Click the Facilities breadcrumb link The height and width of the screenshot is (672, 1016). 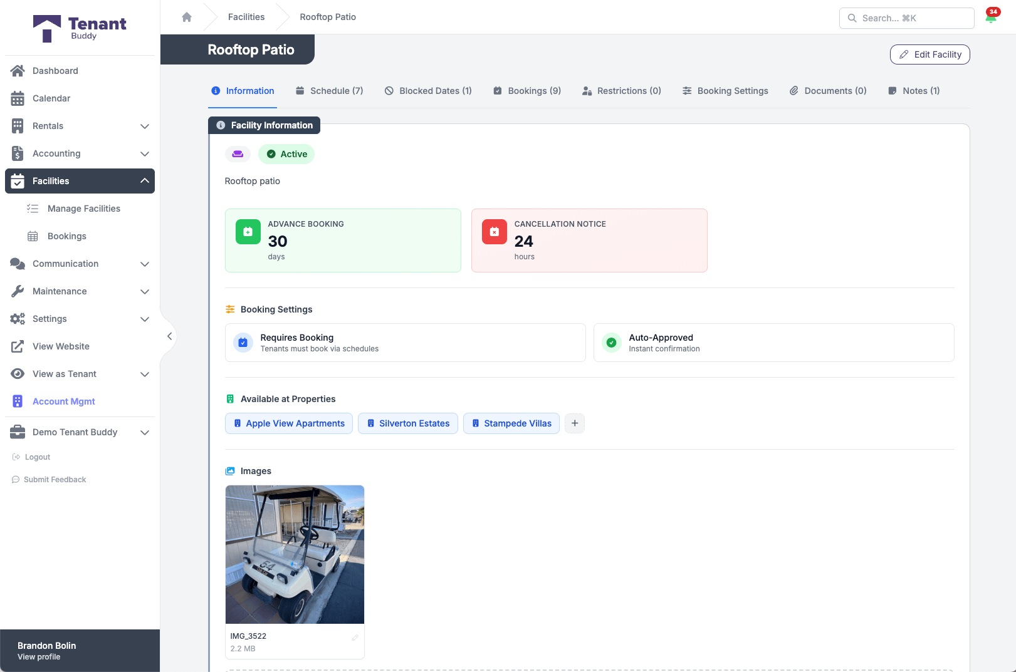pos(246,17)
